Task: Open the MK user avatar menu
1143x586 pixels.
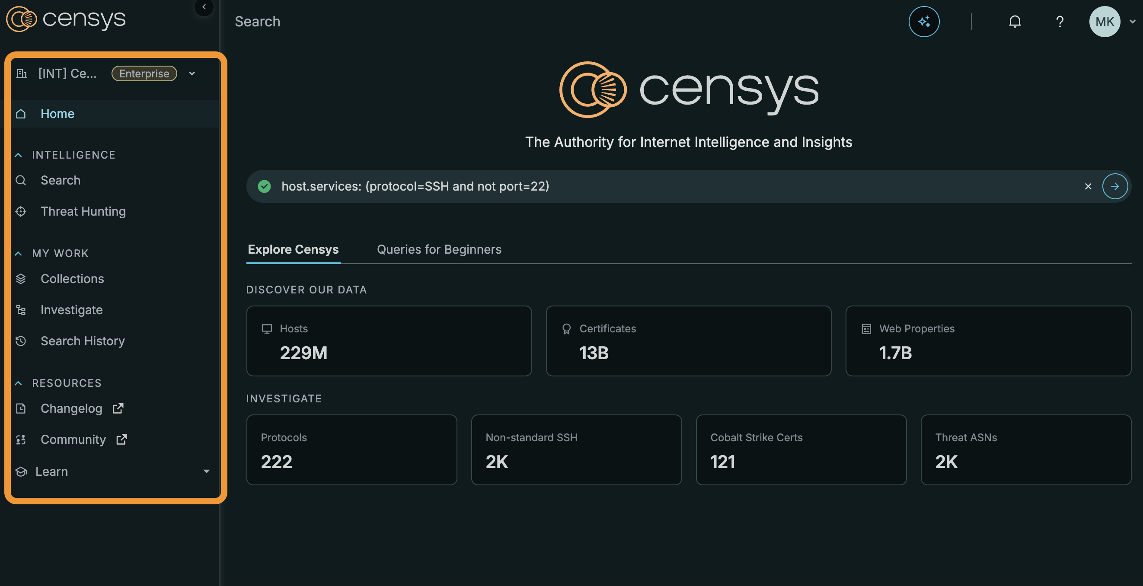Action: coord(1105,21)
